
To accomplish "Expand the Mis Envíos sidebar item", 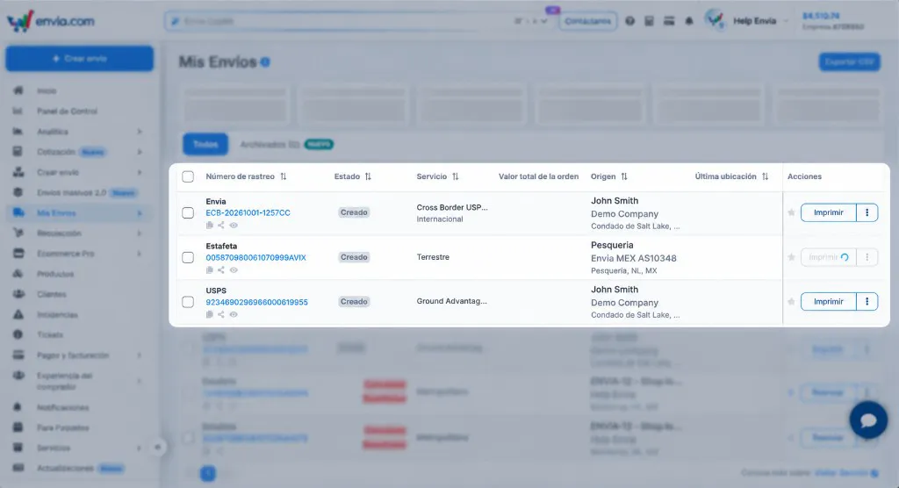I will (x=140, y=213).
